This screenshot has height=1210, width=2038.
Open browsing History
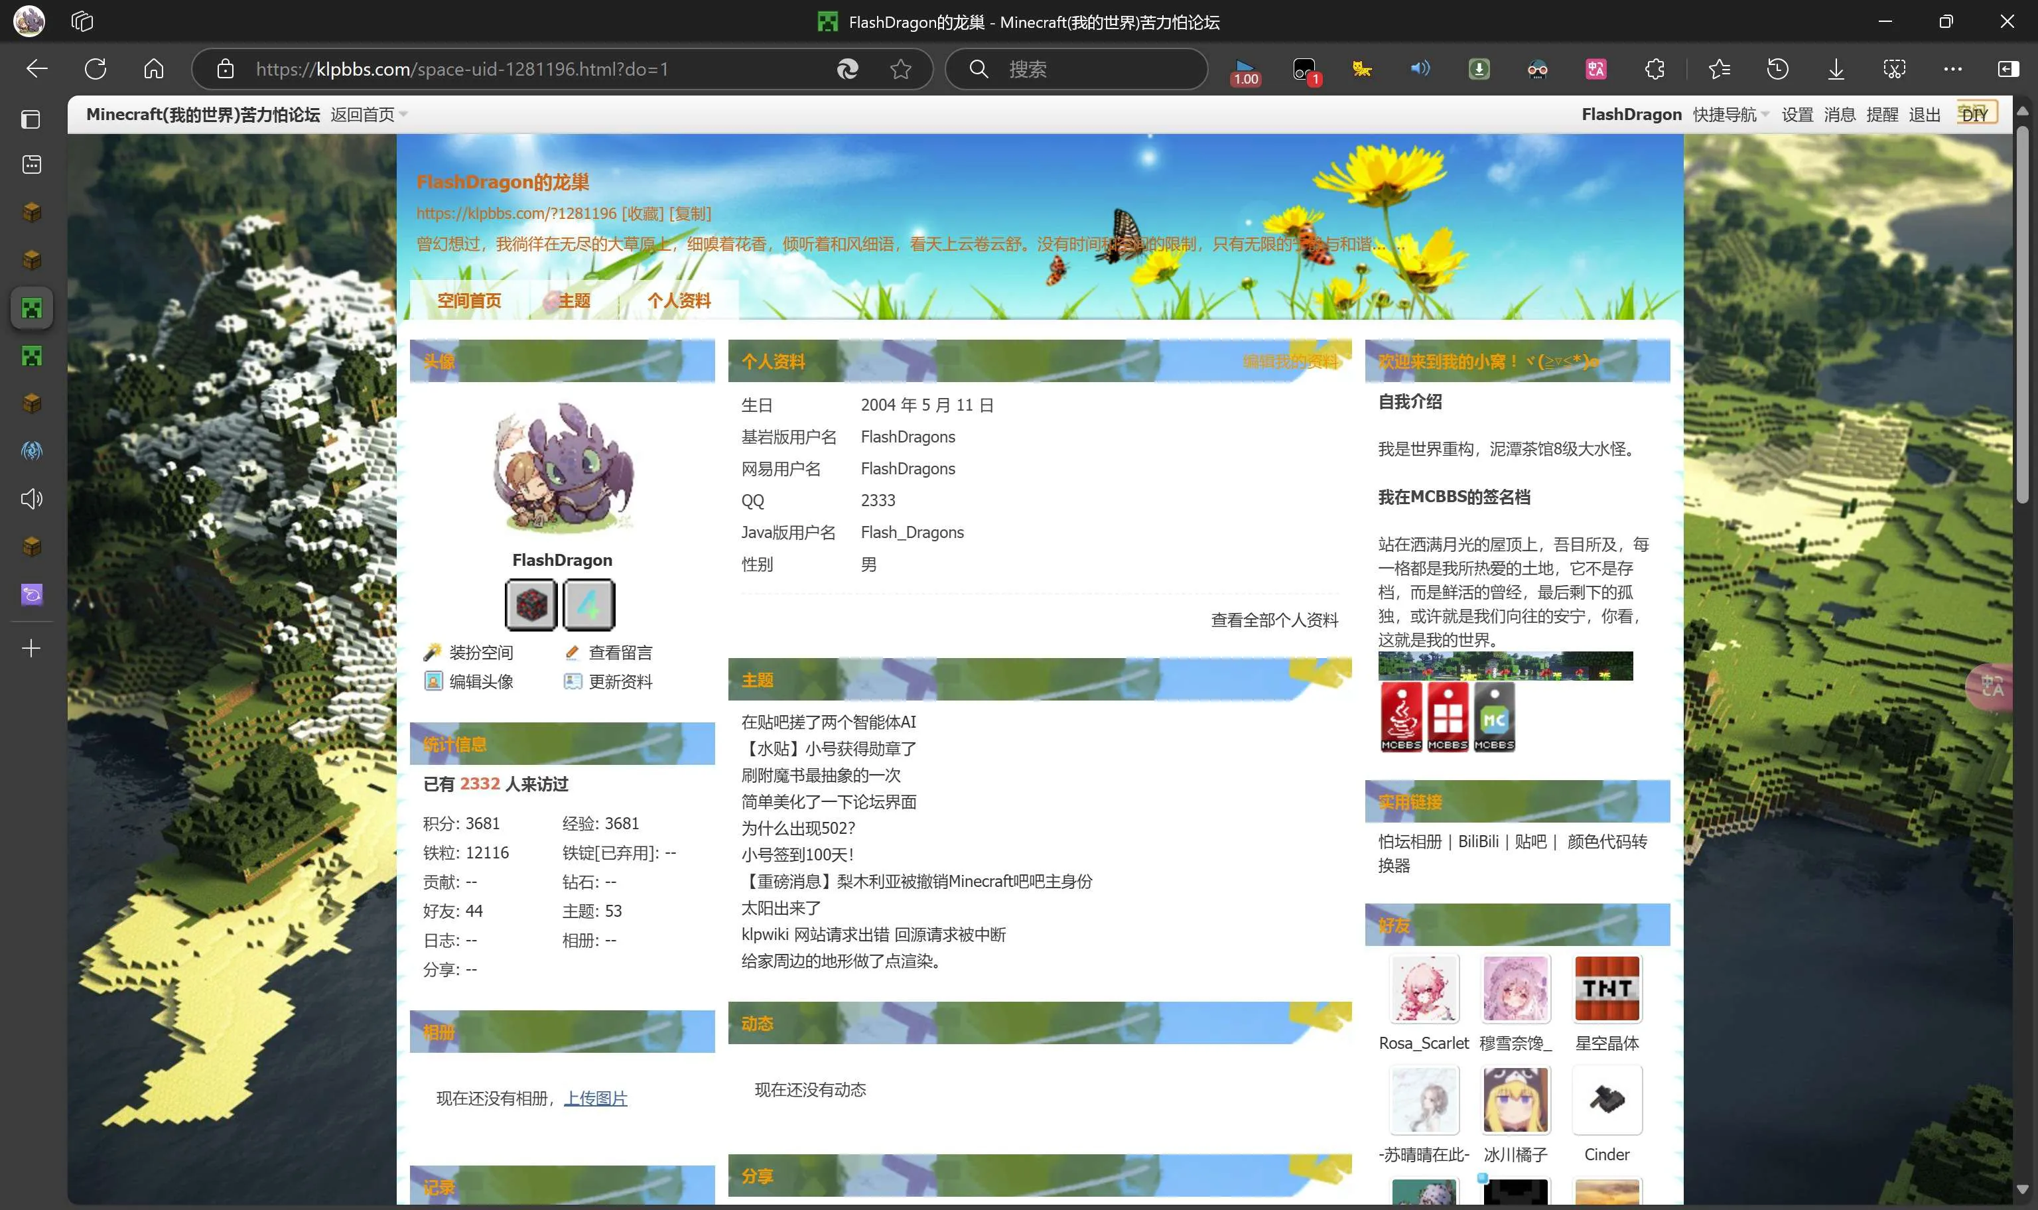[1777, 69]
